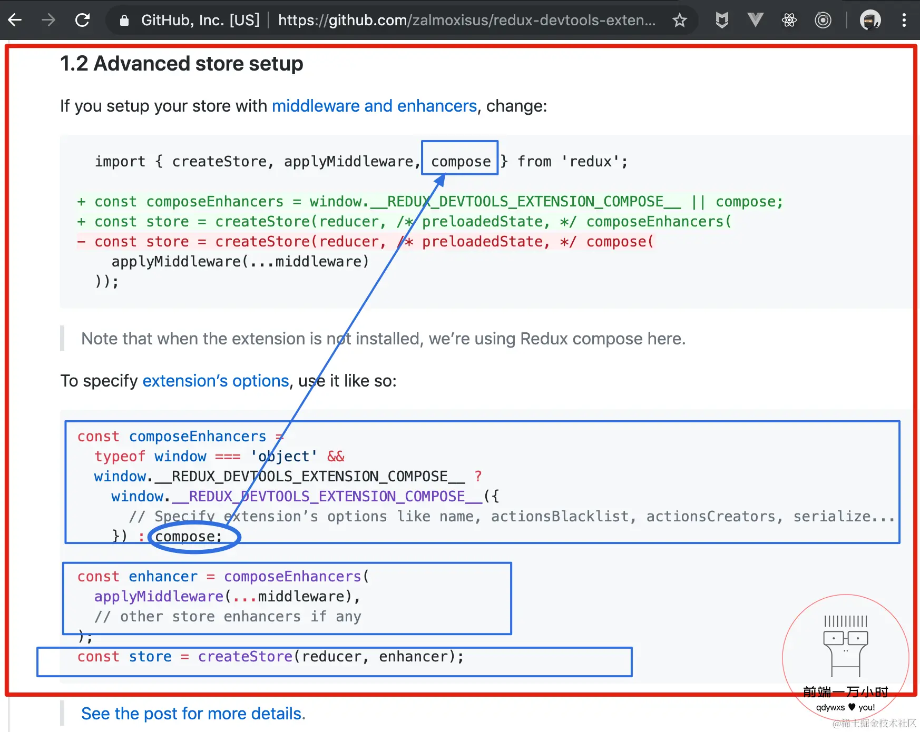Go back to the previous page
The height and width of the screenshot is (732, 920).
point(15,20)
